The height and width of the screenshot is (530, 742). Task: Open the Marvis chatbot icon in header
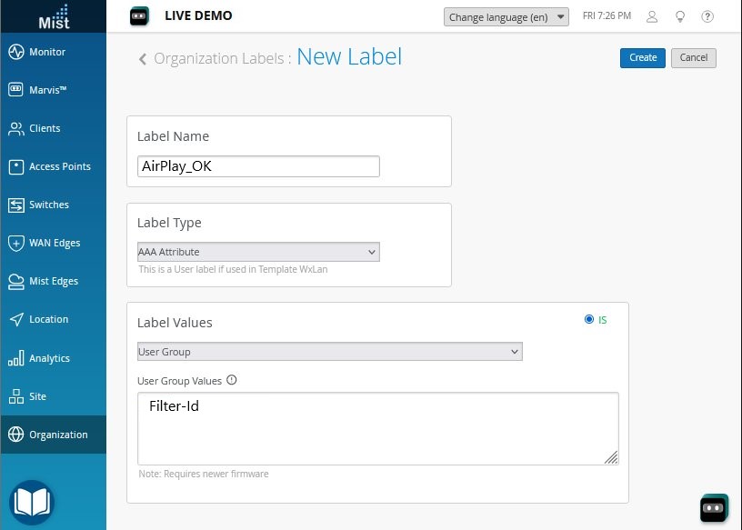click(138, 16)
